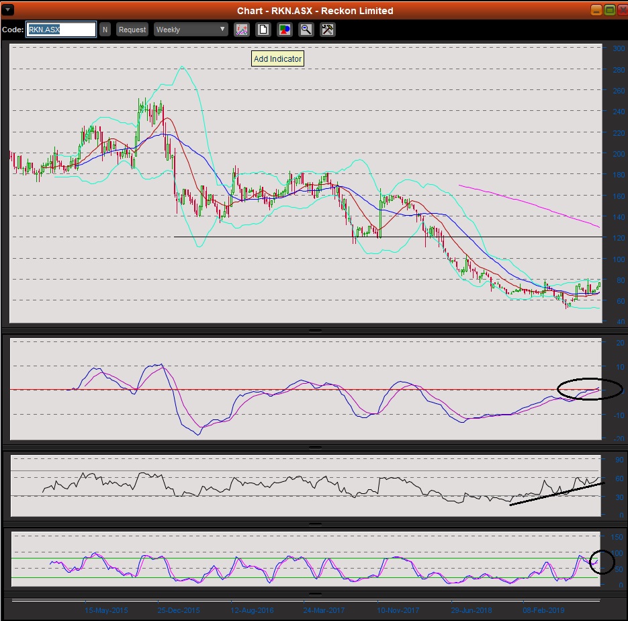Click the 24-Mar-2017 date label
628x621 pixels.
click(x=324, y=611)
